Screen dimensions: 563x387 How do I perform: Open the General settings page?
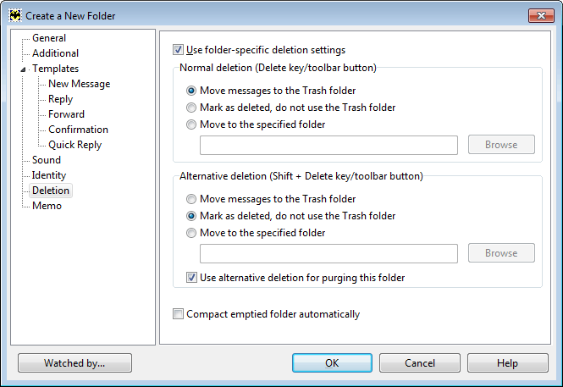[49, 38]
